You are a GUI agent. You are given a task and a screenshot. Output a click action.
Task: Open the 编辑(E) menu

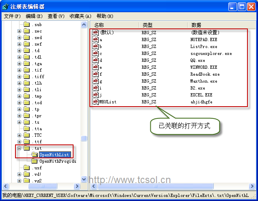[34, 16]
